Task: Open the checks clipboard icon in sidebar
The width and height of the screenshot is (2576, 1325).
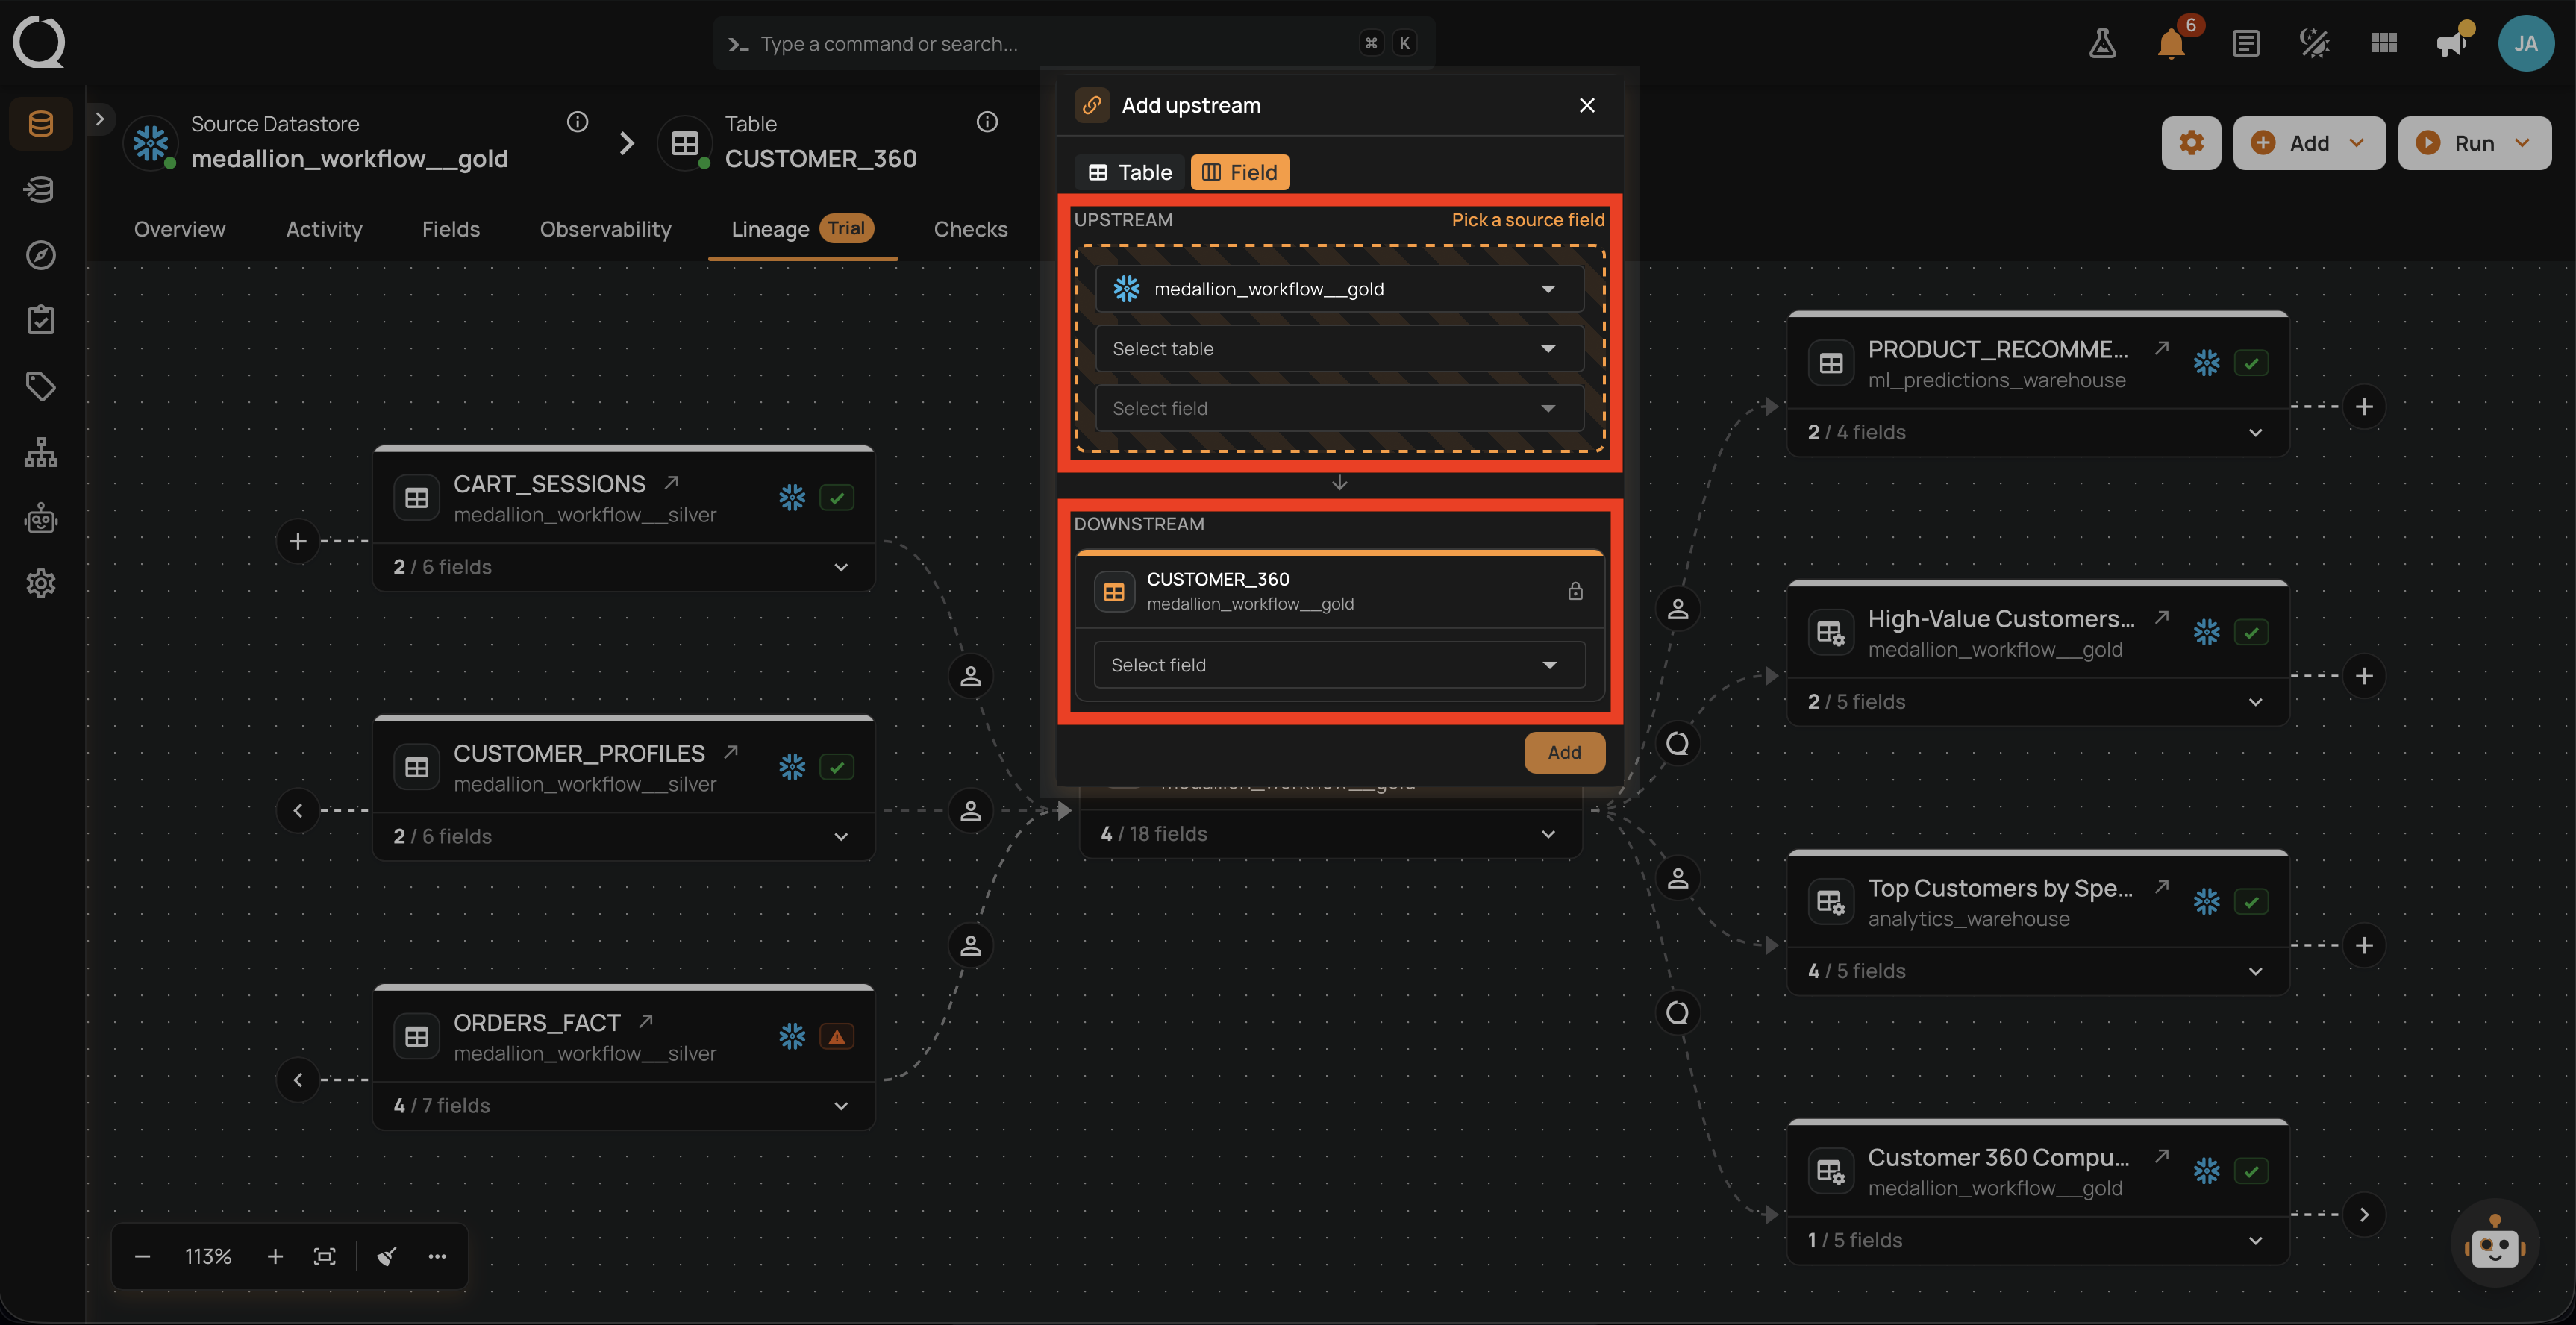Action: pos(40,320)
